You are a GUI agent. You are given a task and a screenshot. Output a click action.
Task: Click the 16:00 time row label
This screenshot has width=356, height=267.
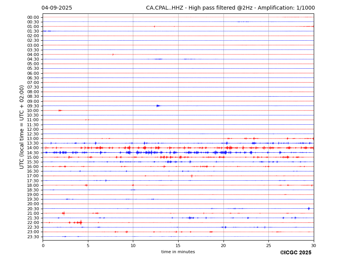(33, 167)
